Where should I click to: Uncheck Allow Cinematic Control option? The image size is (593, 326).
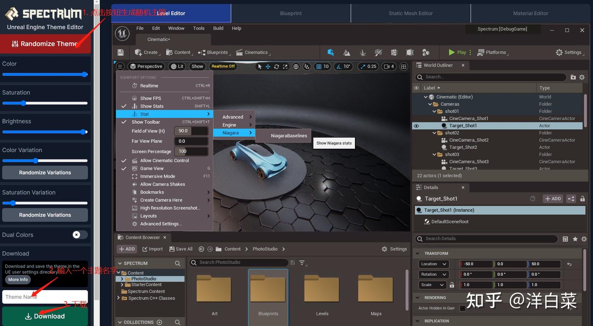[x=164, y=160]
